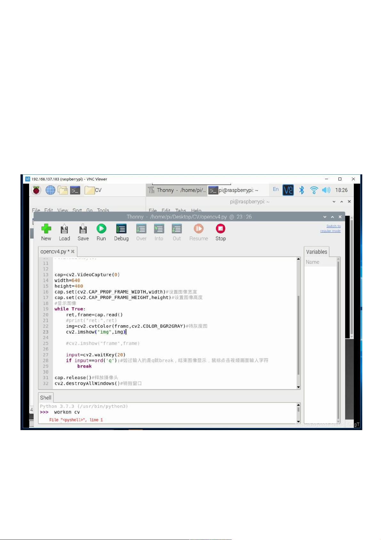This screenshot has height=540, width=381.
Task: Click the "while True:" line
Action: [x=70, y=309]
